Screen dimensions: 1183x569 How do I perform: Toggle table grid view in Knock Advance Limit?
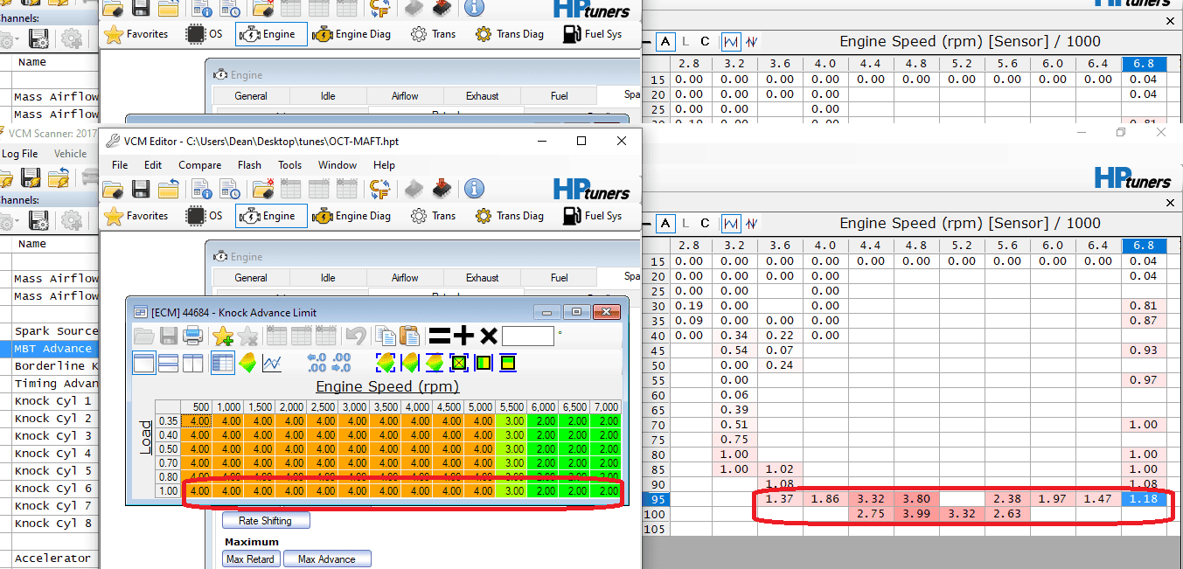[x=223, y=363]
